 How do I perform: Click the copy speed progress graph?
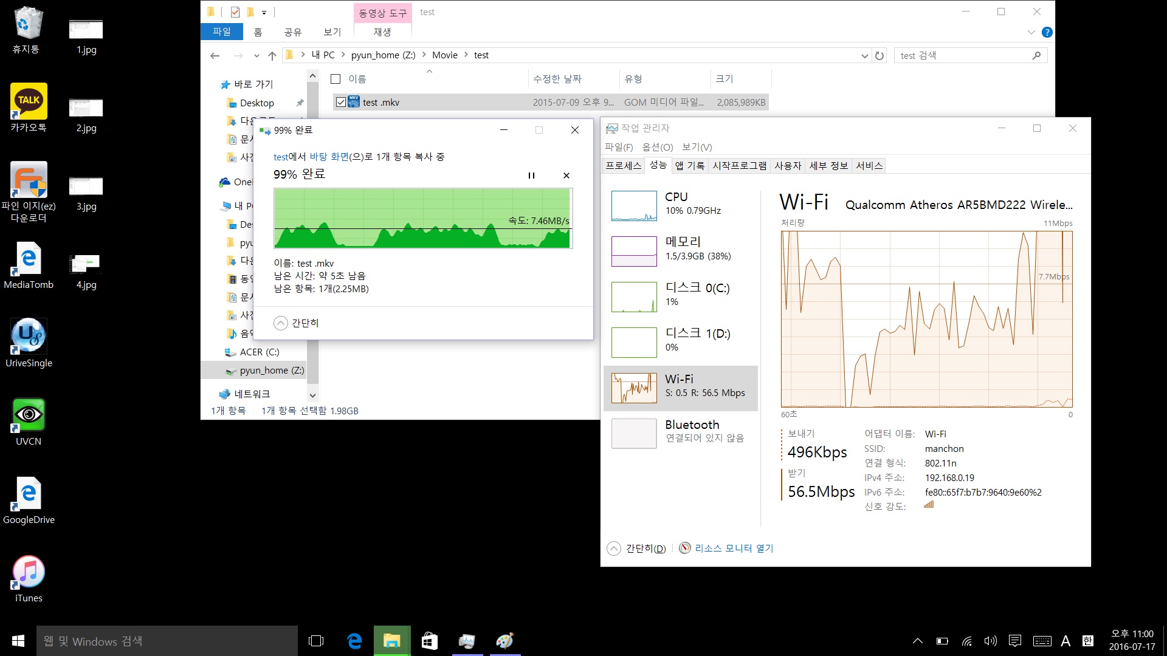[423, 219]
